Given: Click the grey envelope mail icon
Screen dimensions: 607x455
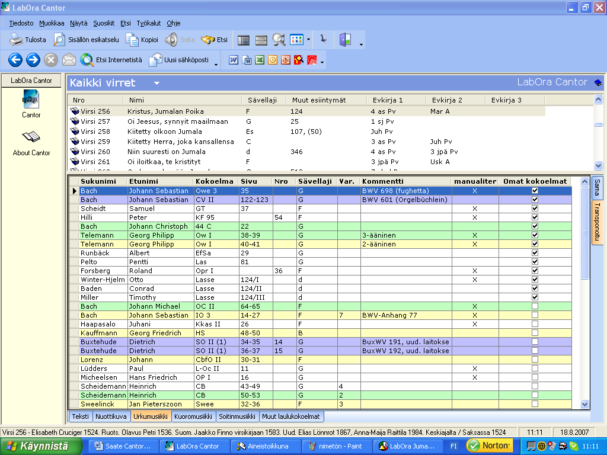Looking at the screenshot, I should click(x=69, y=60).
